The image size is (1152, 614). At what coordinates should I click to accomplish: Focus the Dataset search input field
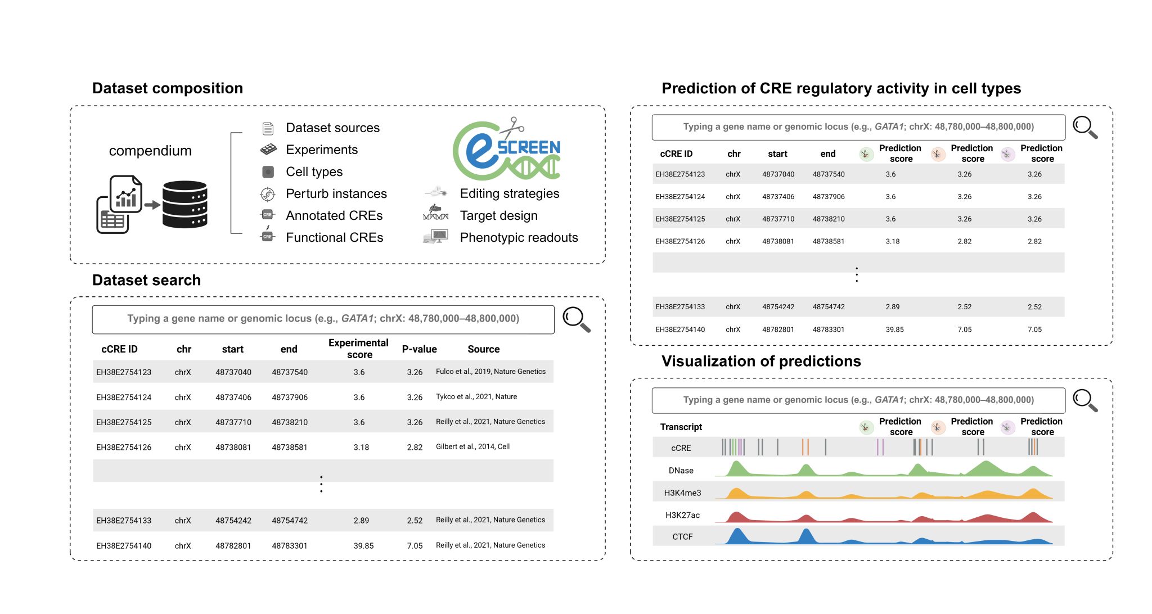point(323,319)
